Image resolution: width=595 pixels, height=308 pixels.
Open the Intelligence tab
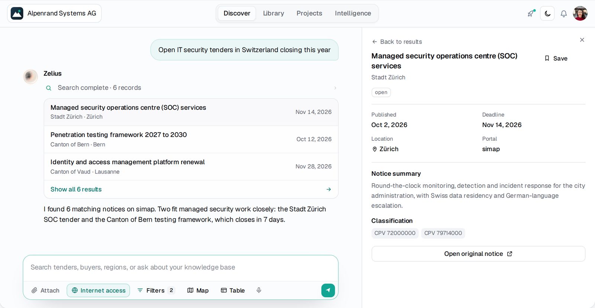coord(353,13)
